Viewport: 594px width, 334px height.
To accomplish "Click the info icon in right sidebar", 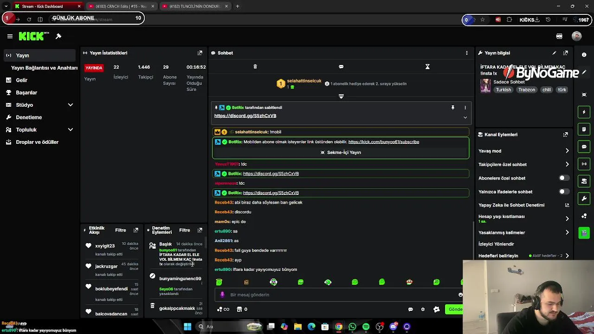I will pyautogui.click(x=584, y=55).
